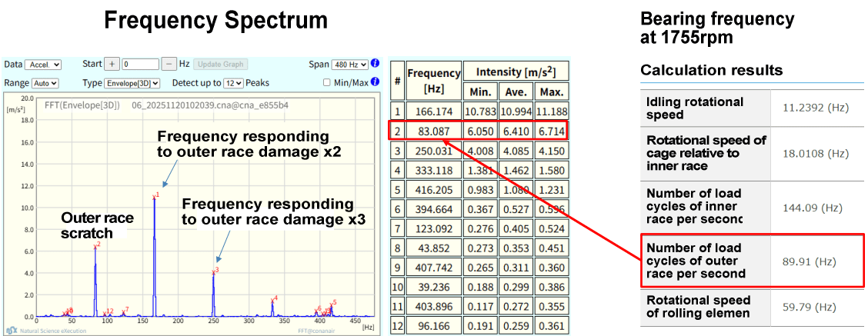This screenshot has height=336, width=868.
Task: Click the frequency cell 39.236
Action: pos(433,286)
